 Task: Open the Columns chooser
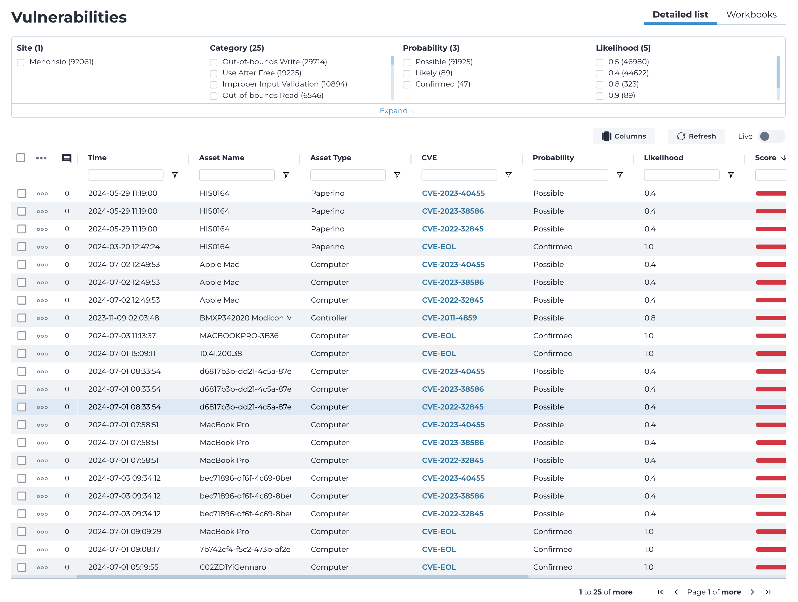tap(624, 136)
